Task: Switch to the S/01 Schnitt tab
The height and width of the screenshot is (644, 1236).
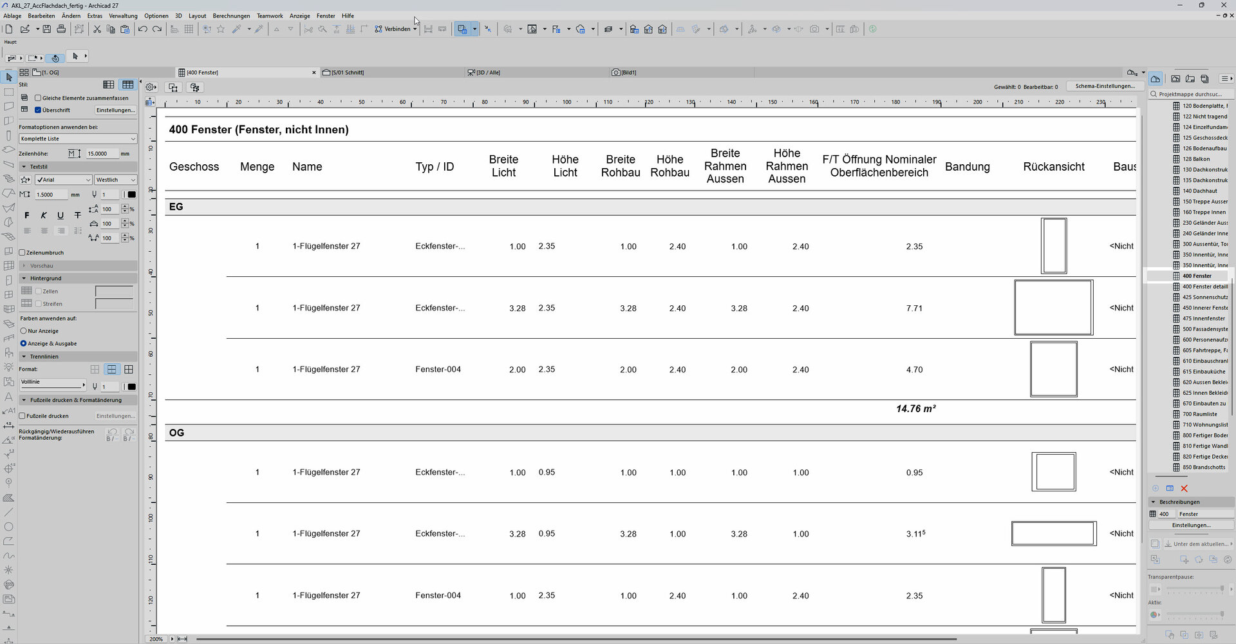Action: (348, 72)
